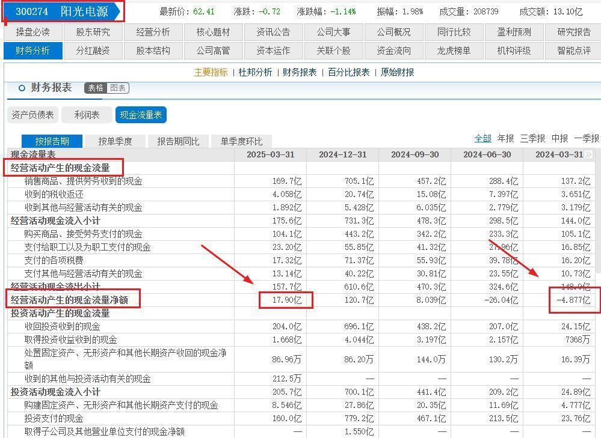Select the 现金流量表 tab
601x438 pixels.
141,115
